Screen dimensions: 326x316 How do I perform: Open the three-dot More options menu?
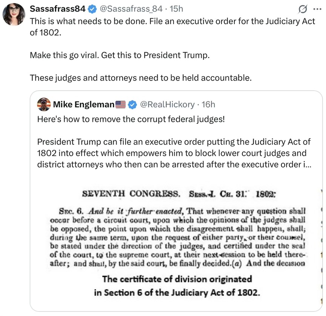316,9
